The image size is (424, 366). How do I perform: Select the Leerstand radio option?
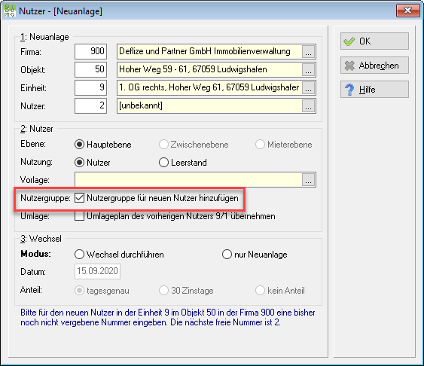pos(163,163)
